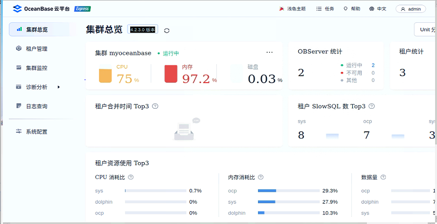Expand the 诊断分析 submenu arrow
437x224 pixels.
point(59,87)
